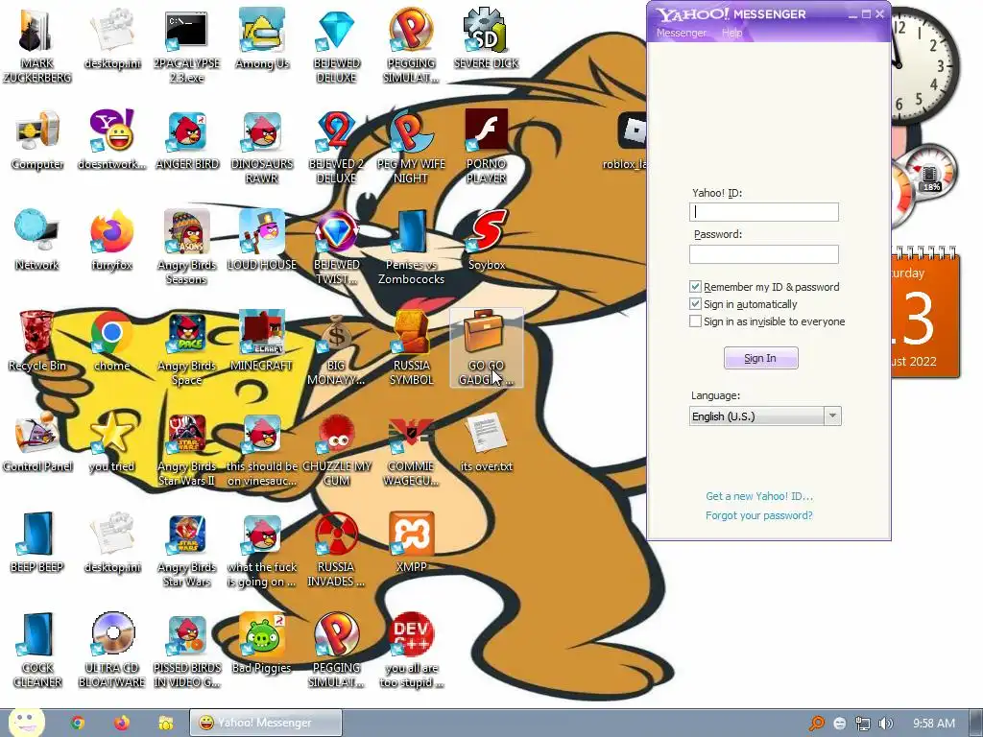This screenshot has width=983, height=737.
Task: Select the Flash player f desktop icon
Action: click(487, 146)
